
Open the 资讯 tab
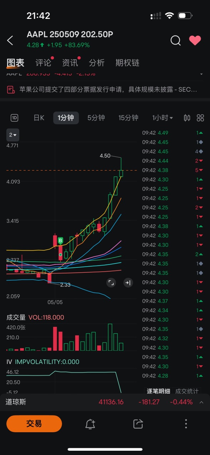click(70, 63)
